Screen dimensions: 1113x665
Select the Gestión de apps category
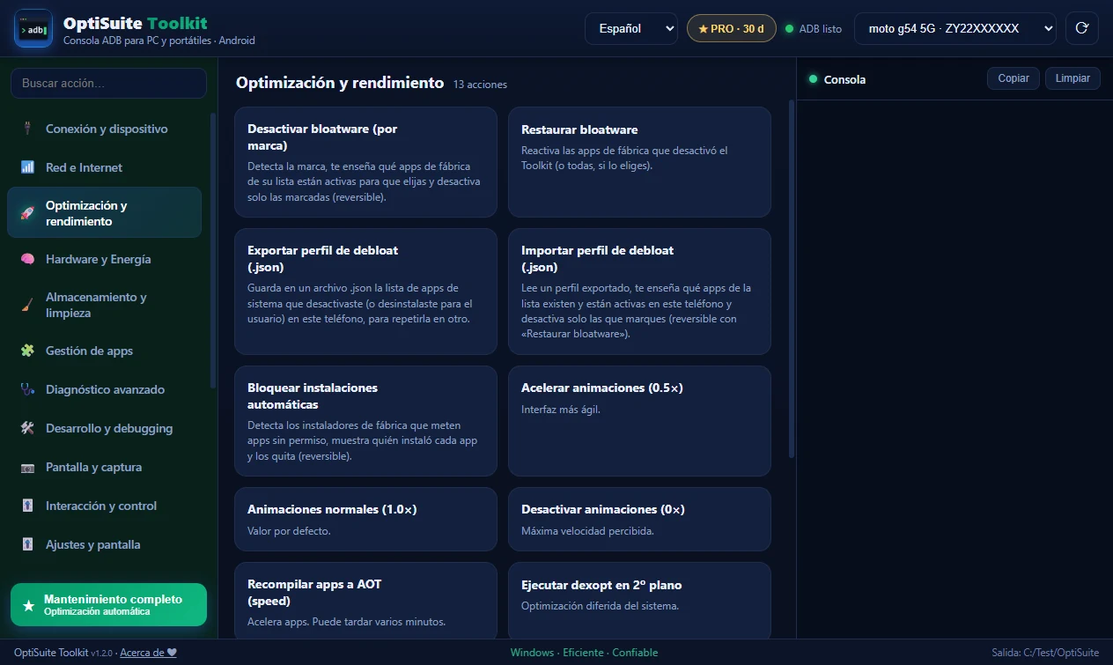pyautogui.click(x=104, y=351)
